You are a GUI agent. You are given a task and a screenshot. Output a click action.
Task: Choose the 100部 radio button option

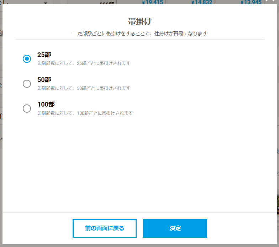27,109
